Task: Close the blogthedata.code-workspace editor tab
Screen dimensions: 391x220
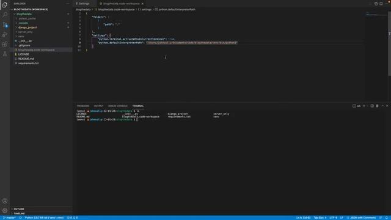Action: click(142, 4)
